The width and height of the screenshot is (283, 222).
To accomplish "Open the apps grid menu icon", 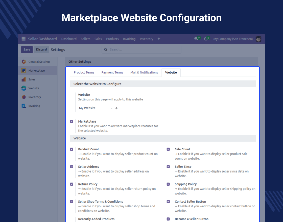I will 23,39.
